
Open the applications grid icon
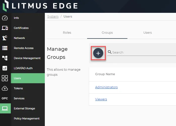5,78
